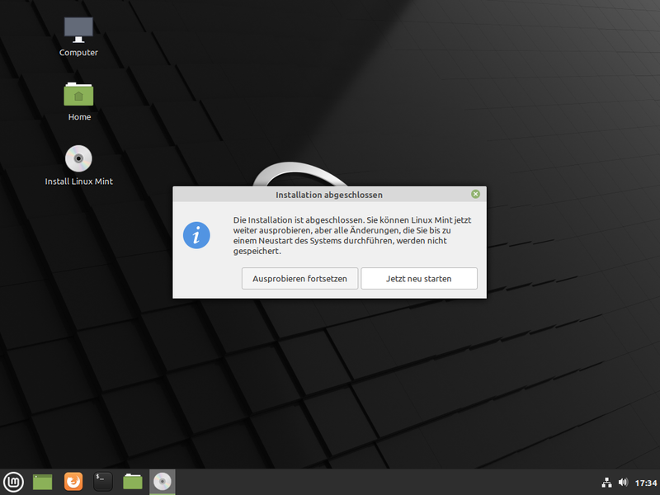Close the "Installation abgeschlossen" dialog
Image resolution: width=660 pixels, height=495 pixels.
475,194
